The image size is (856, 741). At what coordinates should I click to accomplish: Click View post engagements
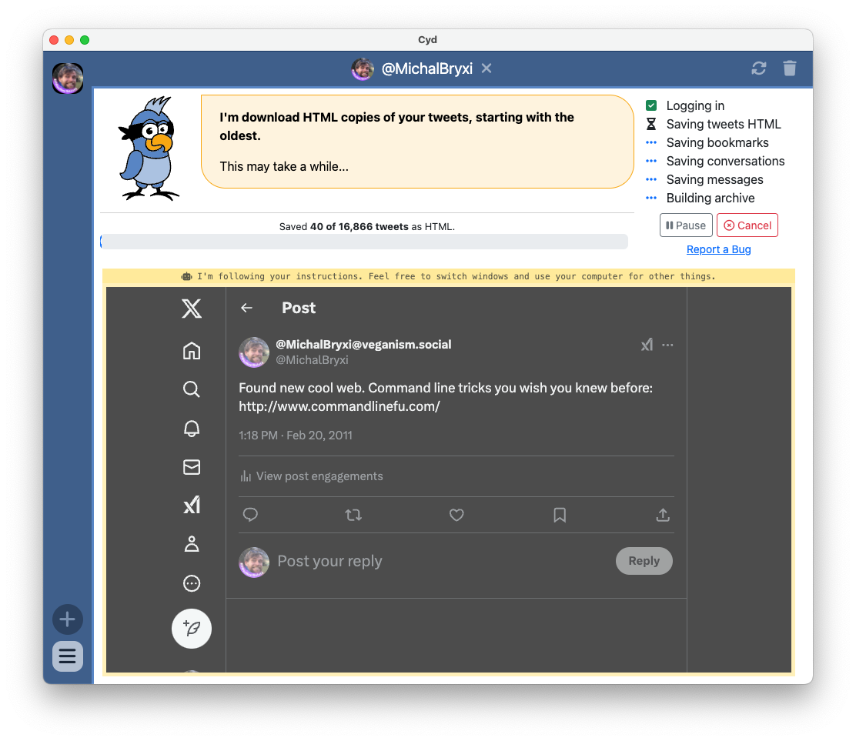[312, 476]
